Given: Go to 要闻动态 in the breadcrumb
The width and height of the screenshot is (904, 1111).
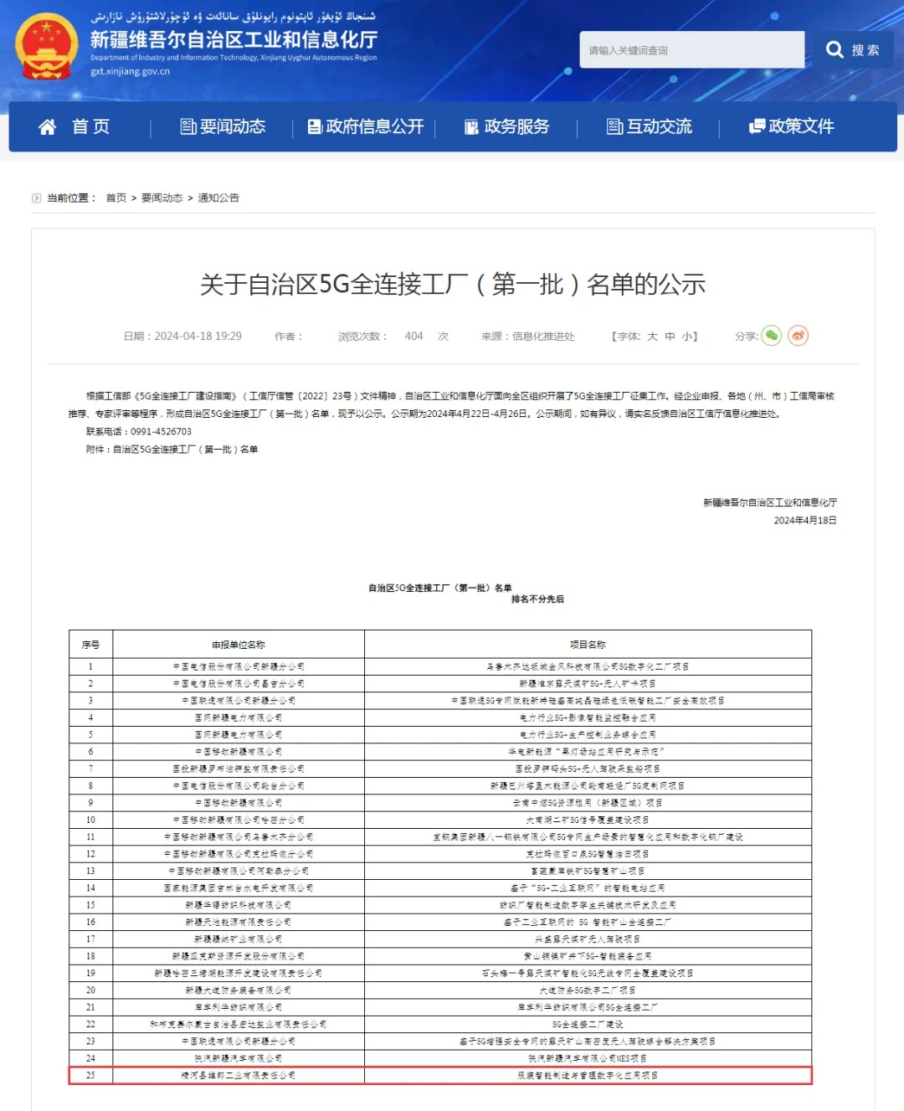Looking at the screenshot, I should [162, 198].
